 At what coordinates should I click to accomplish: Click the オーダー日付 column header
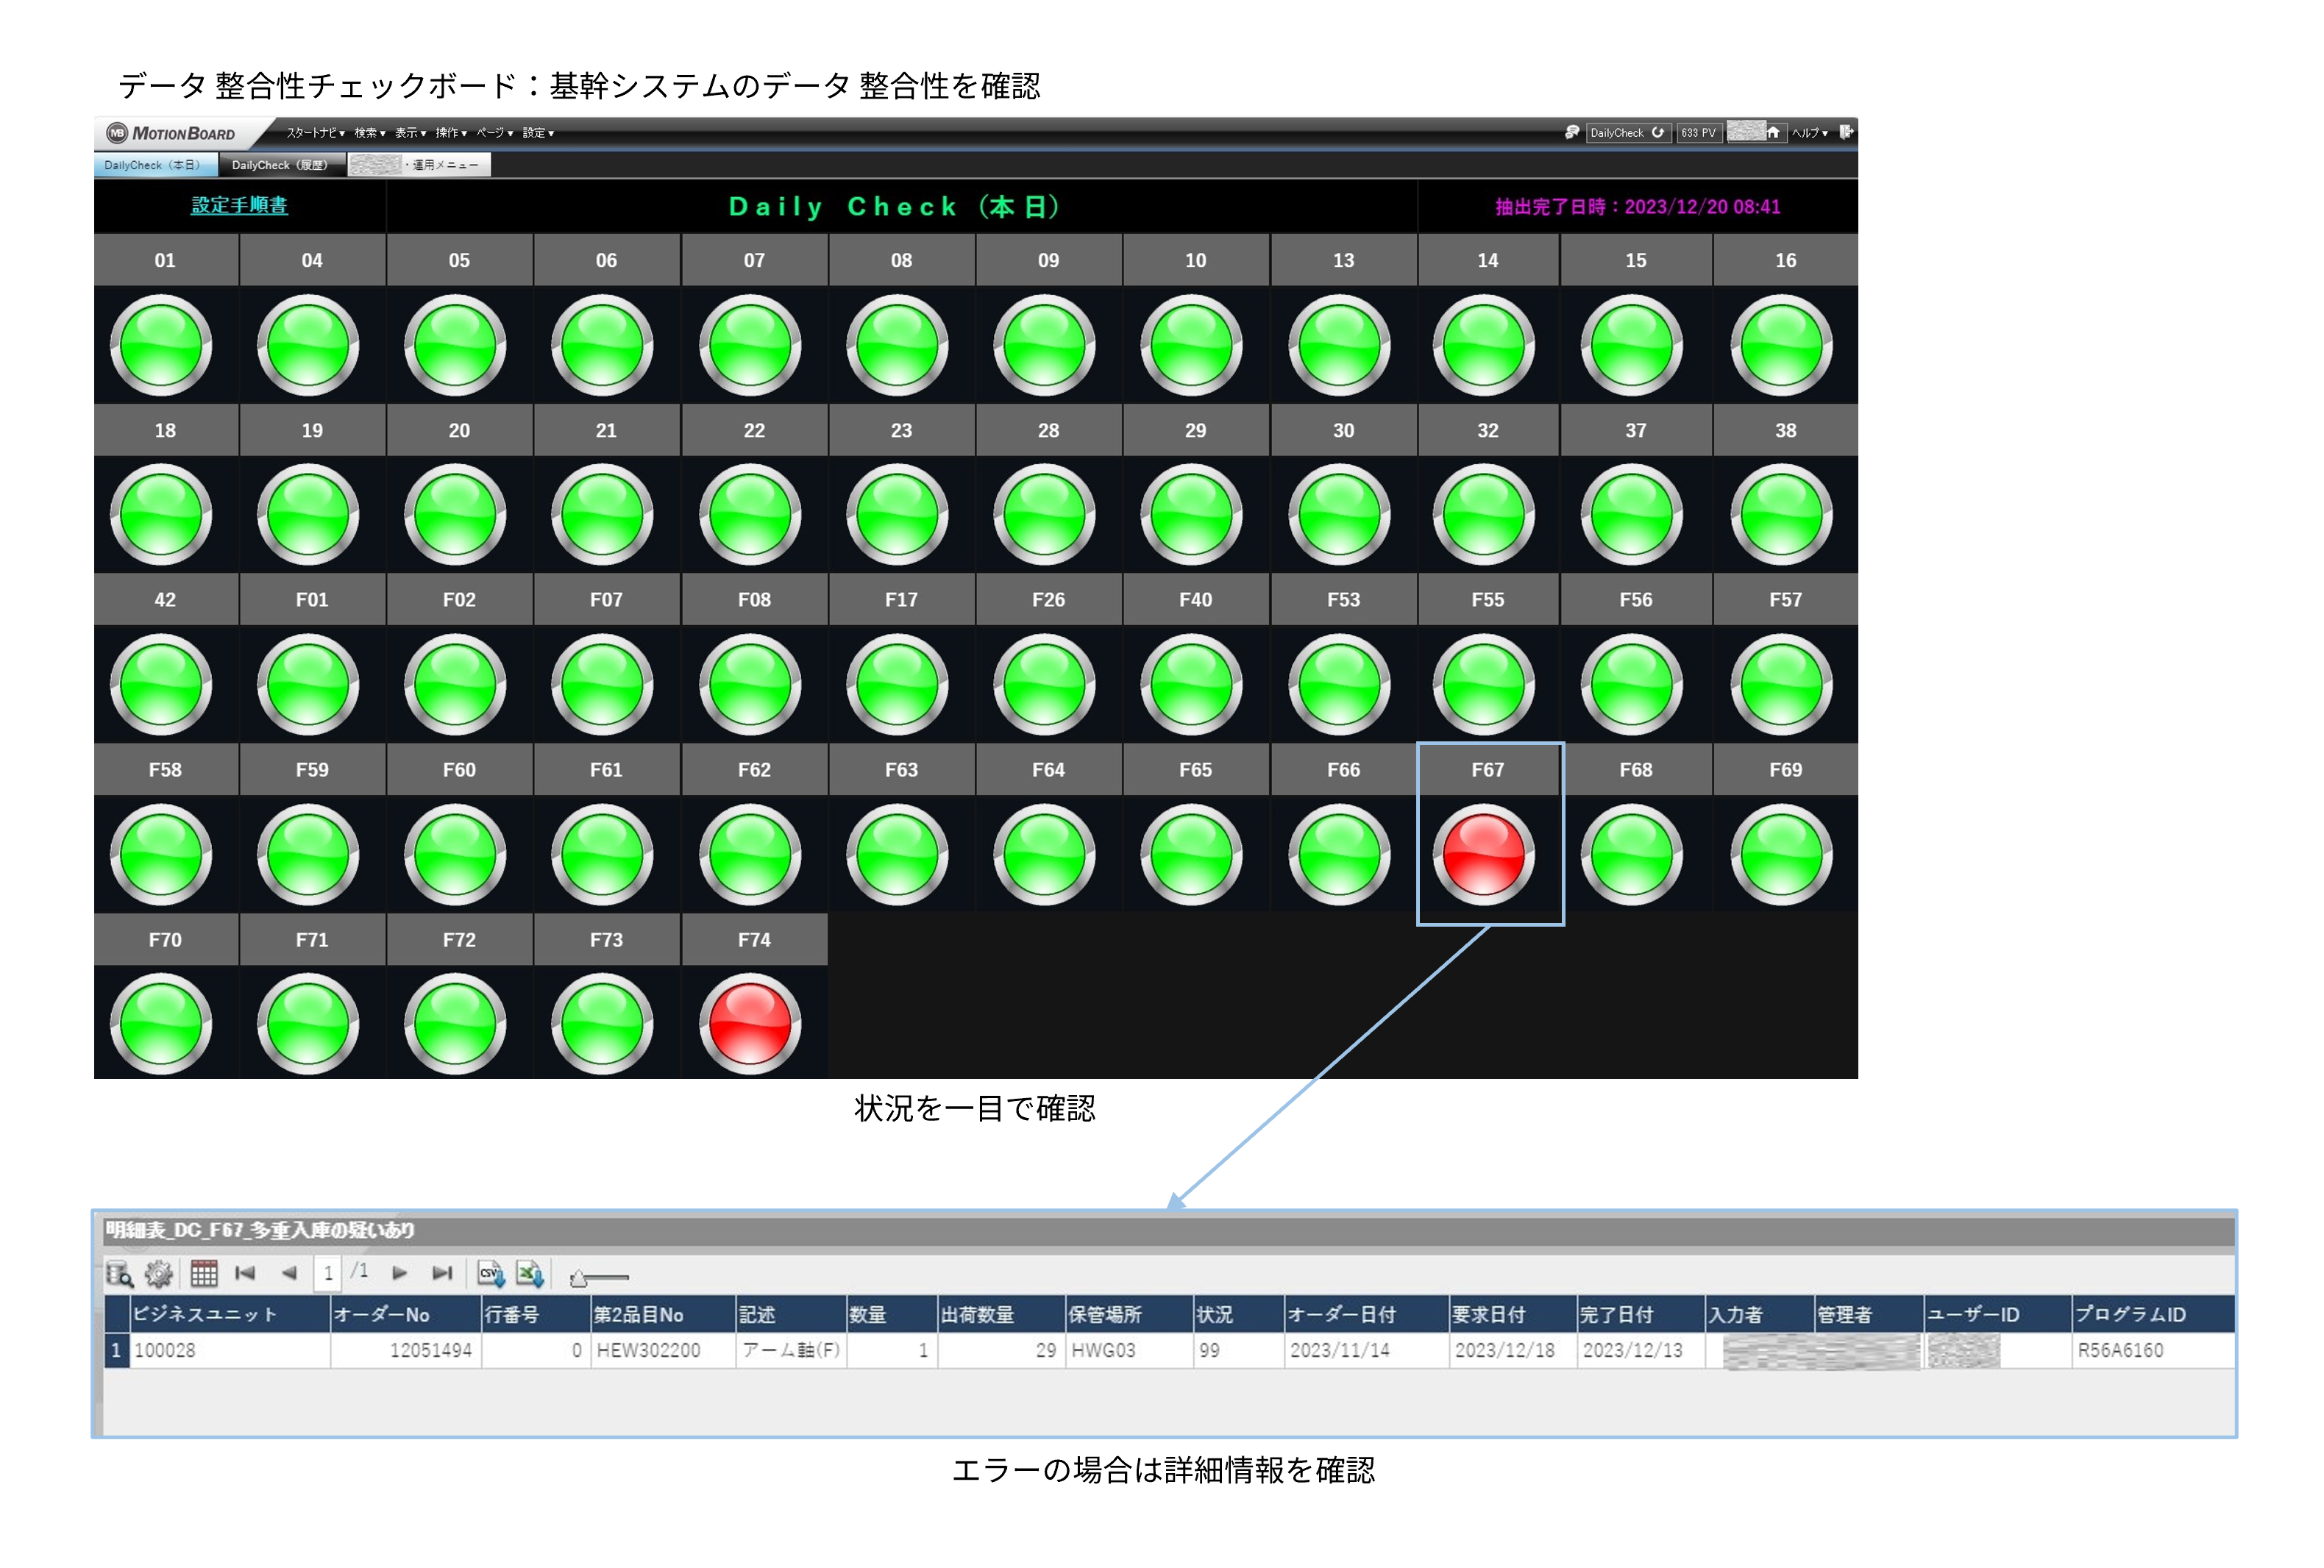(x=1366, y=1314)
